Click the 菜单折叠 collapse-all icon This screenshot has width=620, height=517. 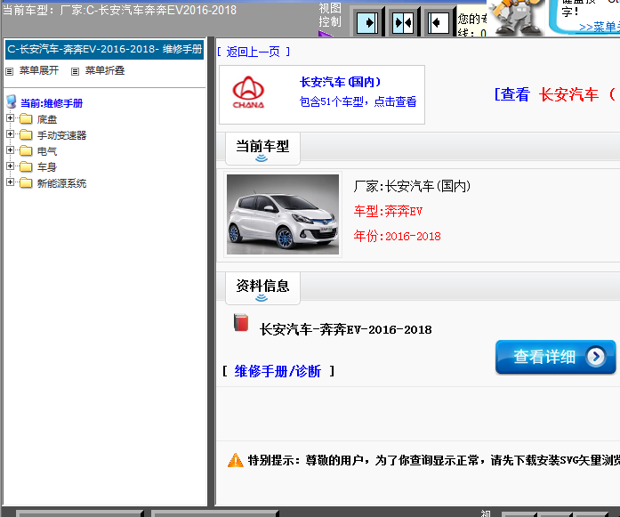point(75,71)
